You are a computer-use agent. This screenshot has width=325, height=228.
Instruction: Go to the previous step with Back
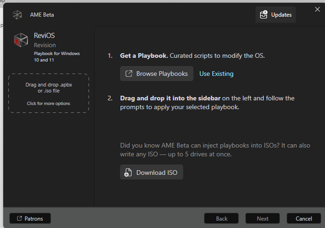point(222,218)
